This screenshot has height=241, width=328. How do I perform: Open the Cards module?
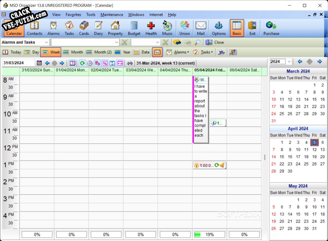pyautogui.click(x=84, y=28)
